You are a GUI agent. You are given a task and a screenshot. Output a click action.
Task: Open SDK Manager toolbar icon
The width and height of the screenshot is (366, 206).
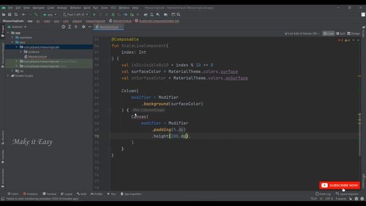coord(158,14)
